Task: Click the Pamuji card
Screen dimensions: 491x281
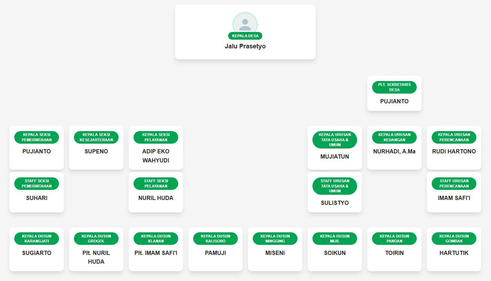Action: click(x=216, y=253)
